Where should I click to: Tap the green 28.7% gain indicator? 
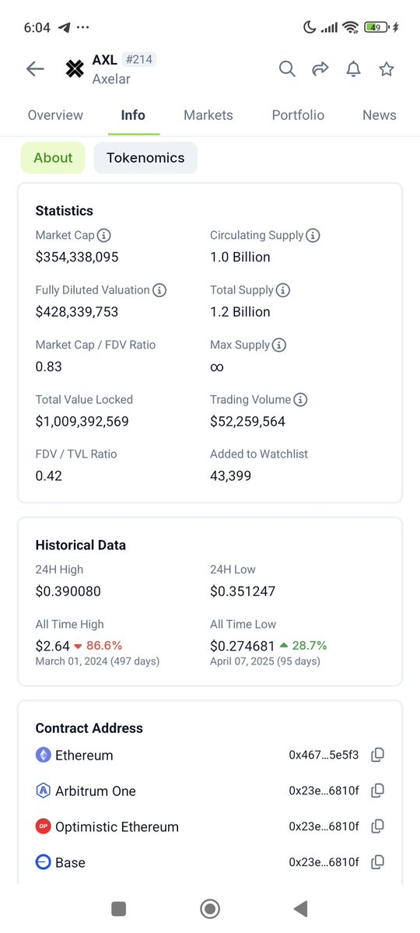303,646
